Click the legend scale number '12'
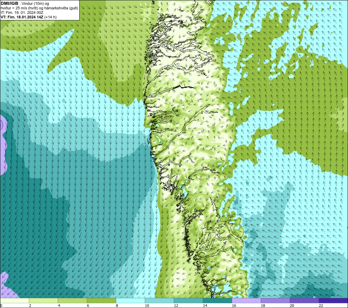The width and height of the screenshot is (348, 308). pyautogui.click(x=176, y=306)
